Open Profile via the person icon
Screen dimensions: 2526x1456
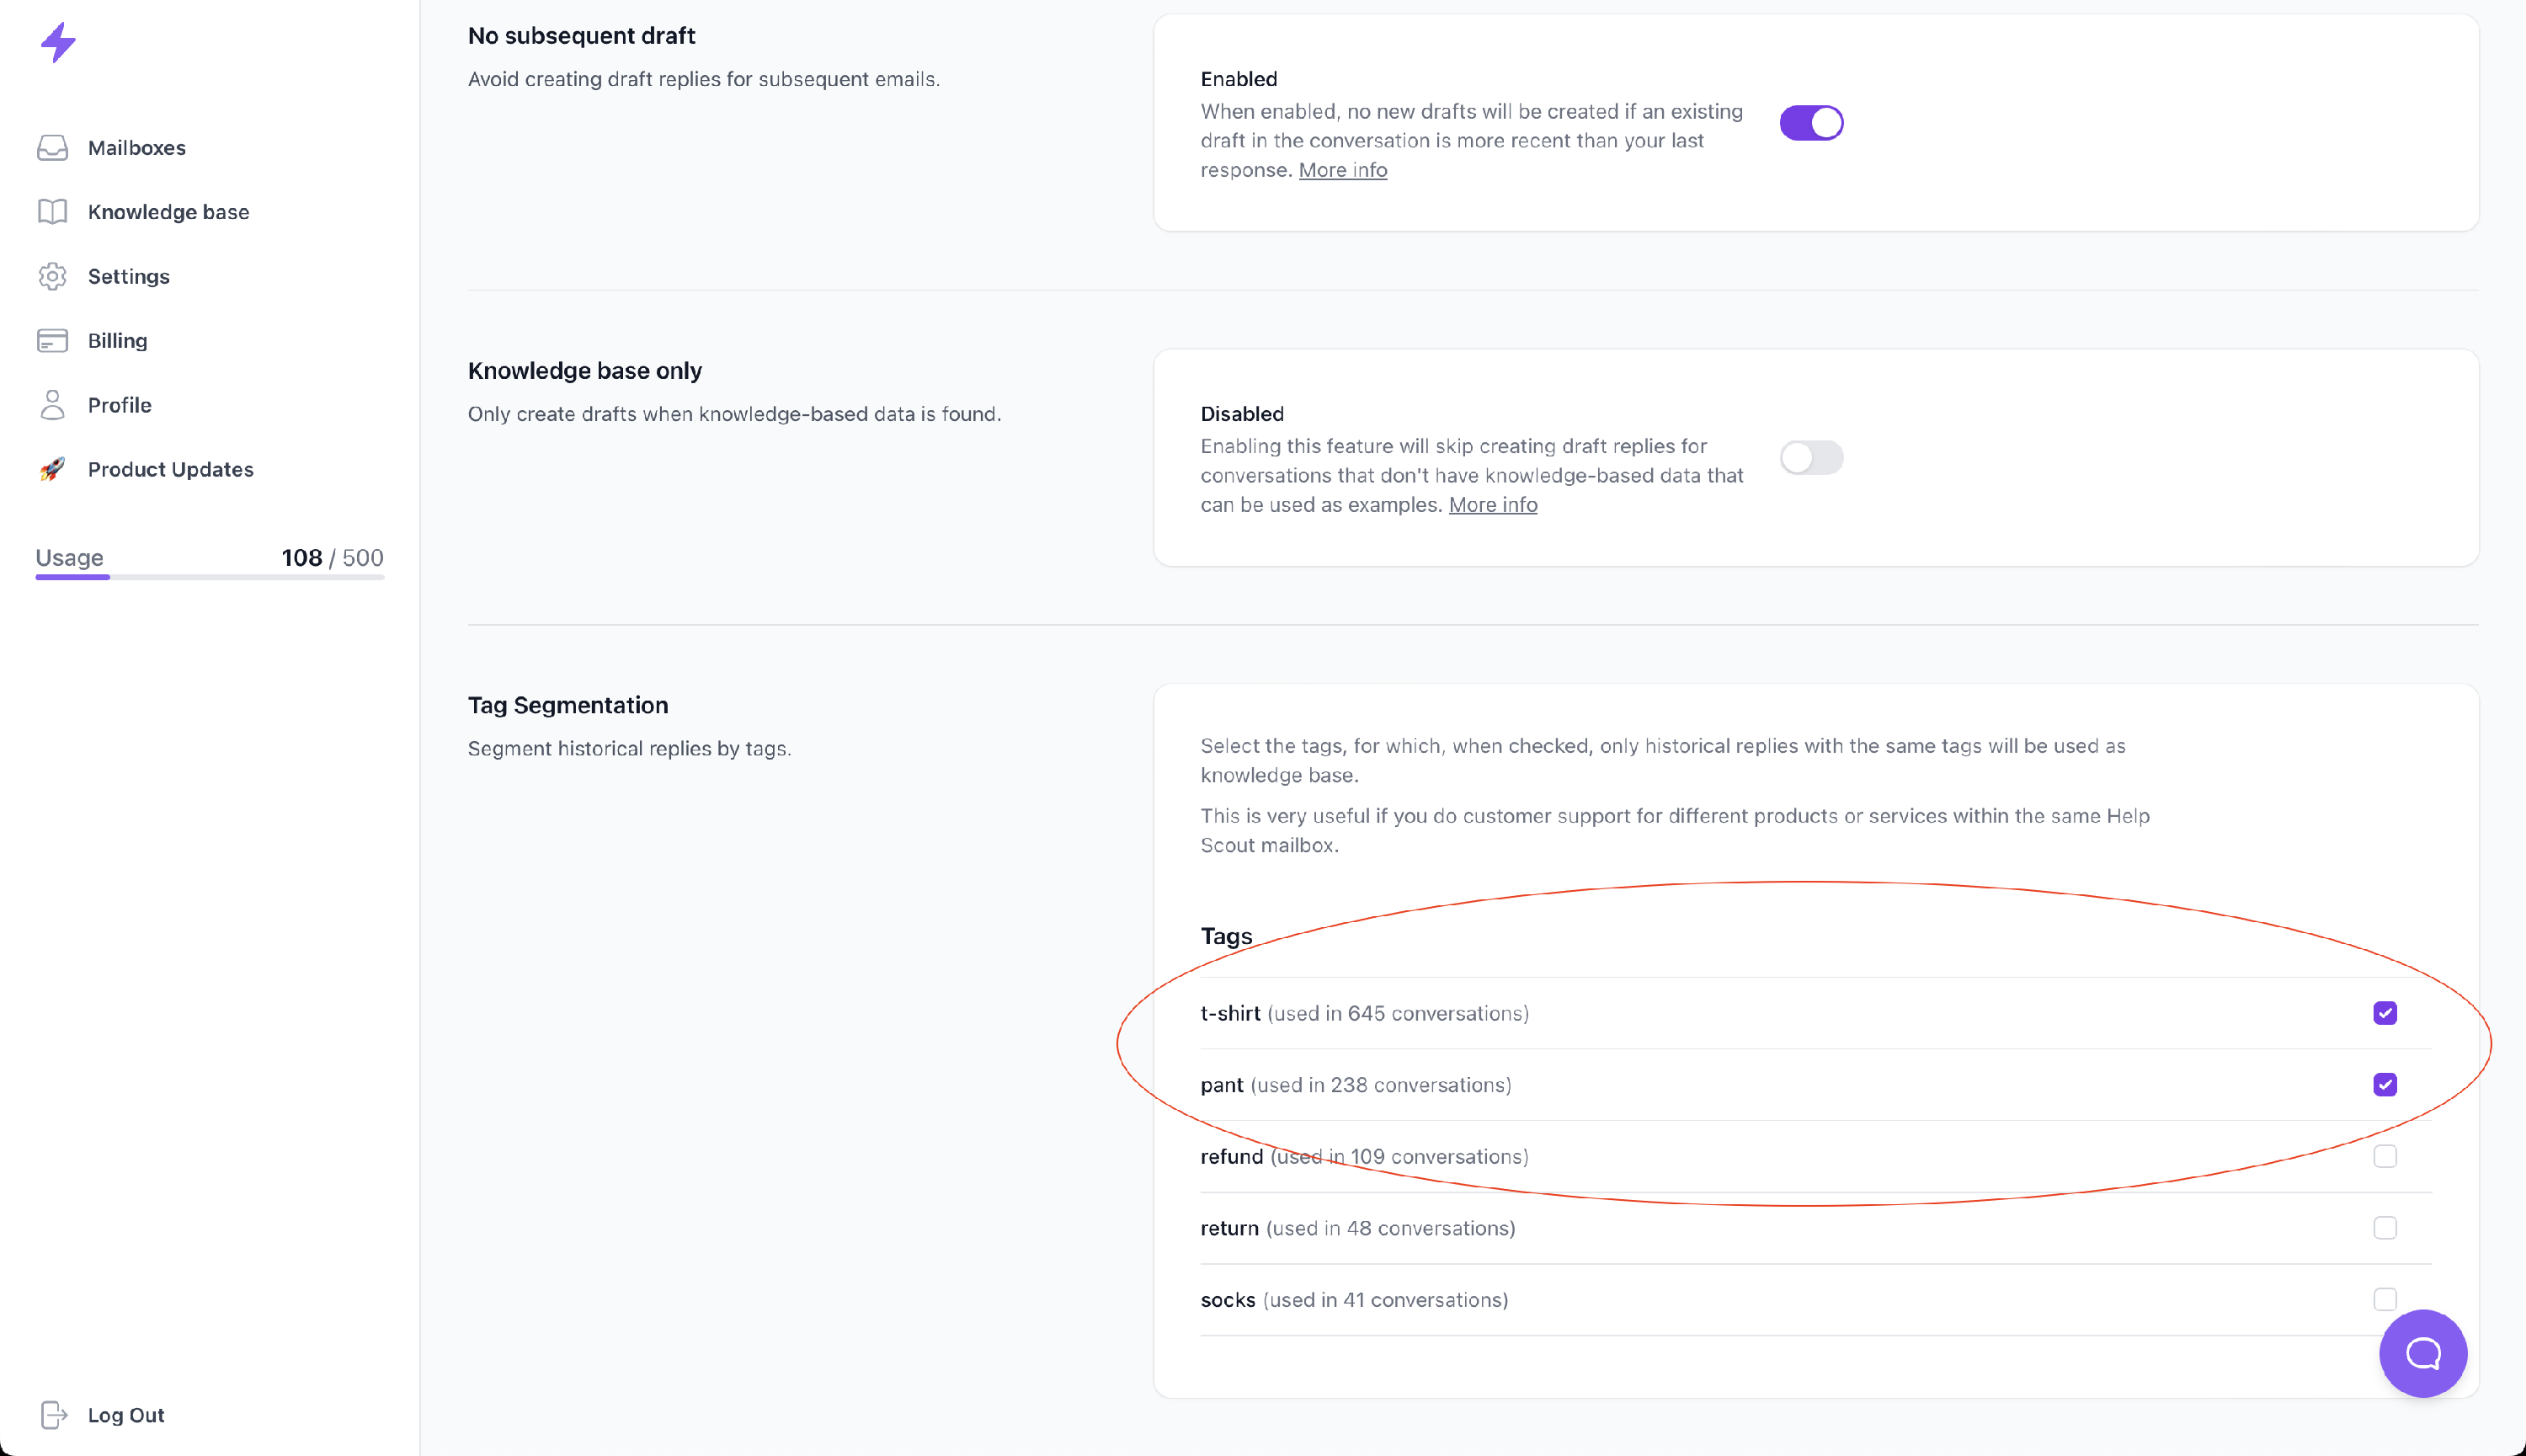[52, 405]
